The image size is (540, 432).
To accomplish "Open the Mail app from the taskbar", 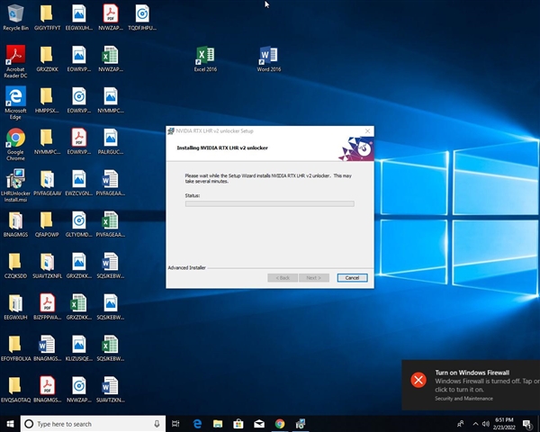I will coord(259,424).
